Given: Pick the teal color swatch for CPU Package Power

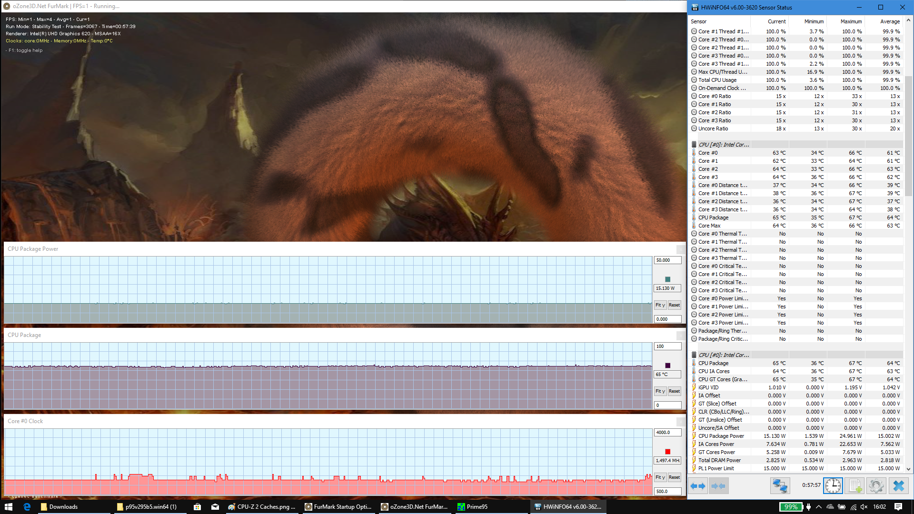Looking at the screenshot, I should 667,279.
